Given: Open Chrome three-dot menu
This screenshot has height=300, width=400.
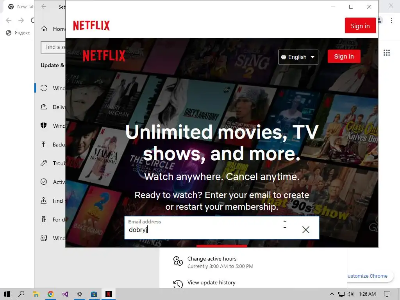Looking at the screenshot, I should coord(391,20).
